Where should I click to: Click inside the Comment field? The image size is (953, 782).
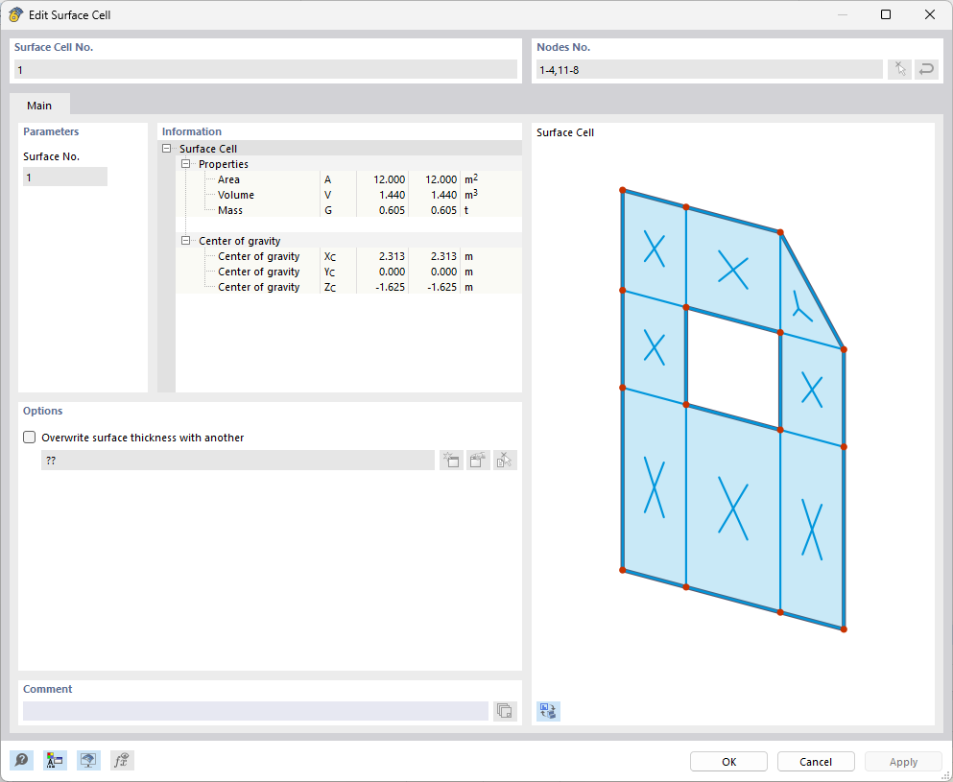pyautogui.click(x=254, y=710)
